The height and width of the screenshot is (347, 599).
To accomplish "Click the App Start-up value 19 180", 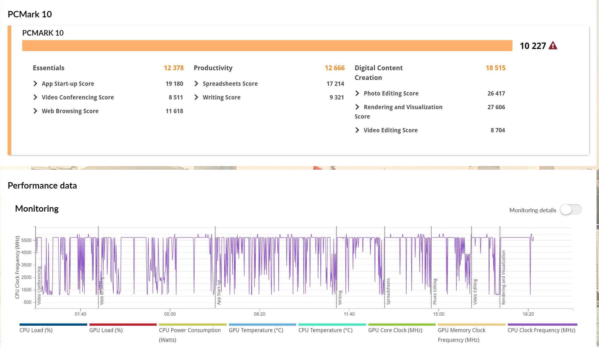I will click(174, 84).
